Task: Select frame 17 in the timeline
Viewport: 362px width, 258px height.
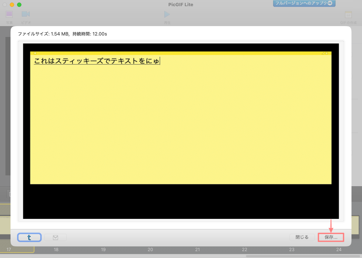Action: (9, 250)
